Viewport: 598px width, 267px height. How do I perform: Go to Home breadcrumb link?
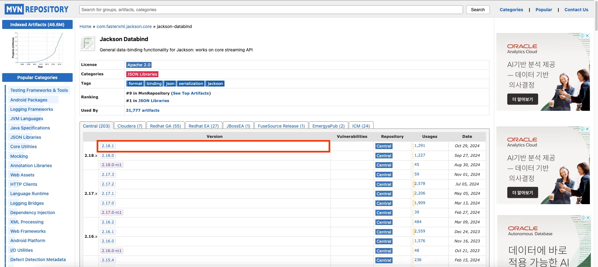coord(85,26)
